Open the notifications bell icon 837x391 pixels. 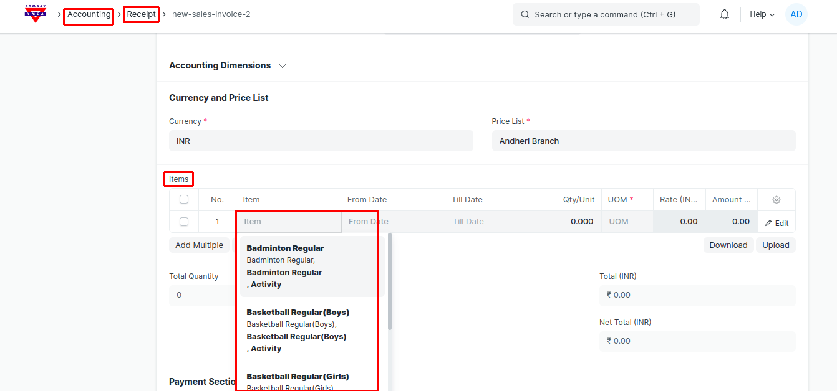[x=724, y=14]
